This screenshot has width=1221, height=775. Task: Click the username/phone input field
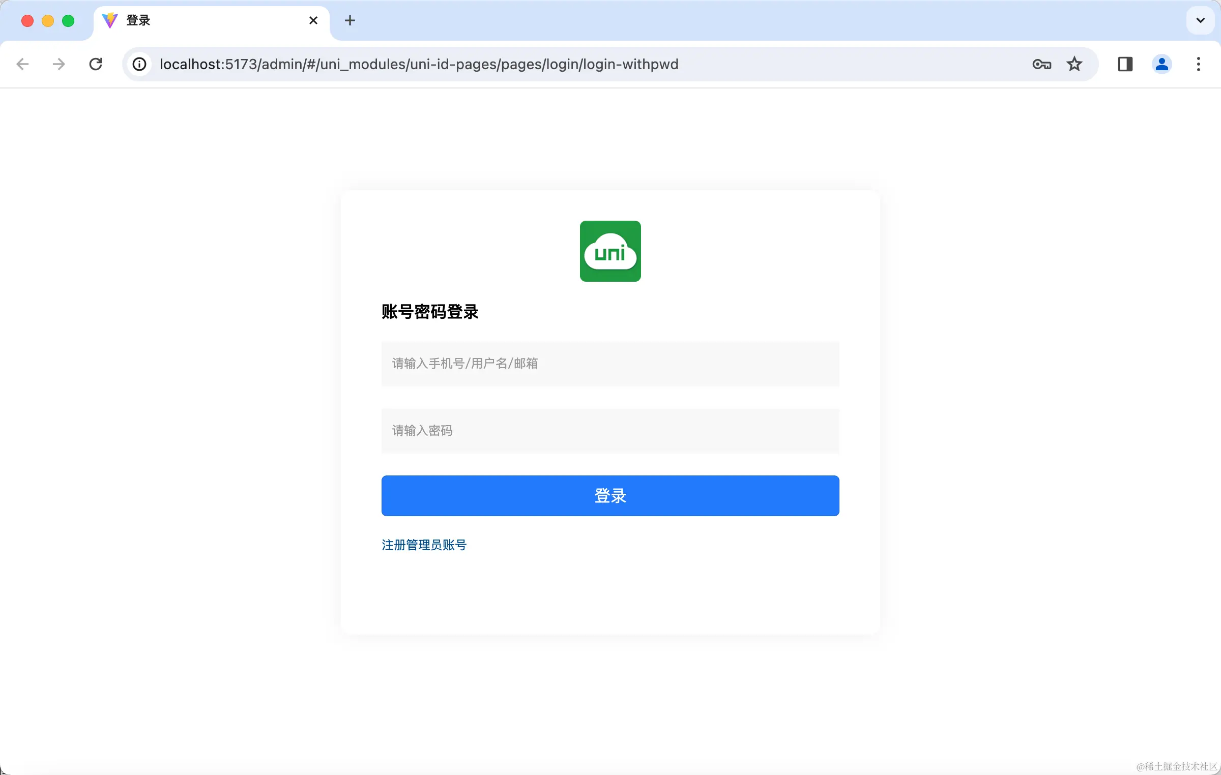coord(610,364)
